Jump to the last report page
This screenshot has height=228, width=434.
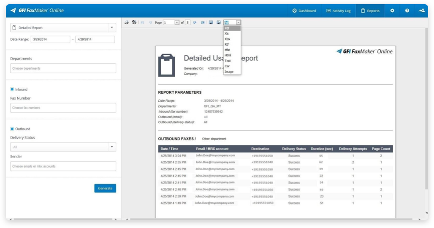click(x=203, y=22)
